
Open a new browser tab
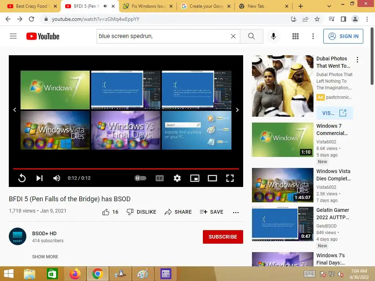point(301,6)
